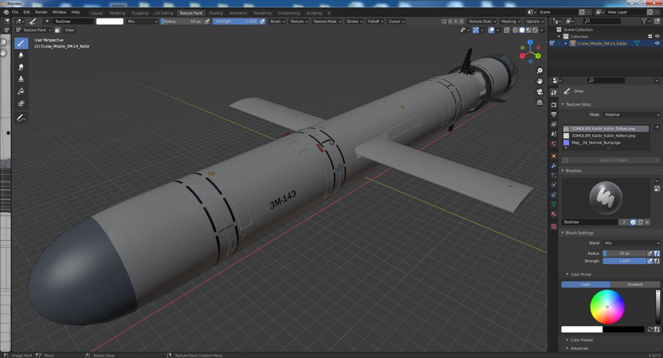Swap primary and secondary brush colors
This screenshot has width=663, height=358.
click(650, 329)
